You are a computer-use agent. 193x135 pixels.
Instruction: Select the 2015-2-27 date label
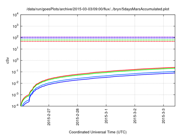pos(49,117)
